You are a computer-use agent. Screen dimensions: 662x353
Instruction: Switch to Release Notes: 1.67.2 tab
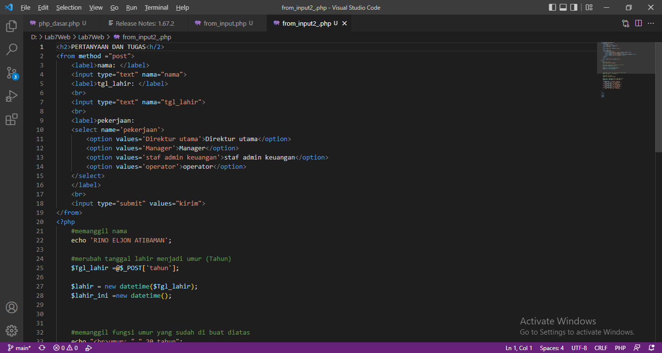144,23
